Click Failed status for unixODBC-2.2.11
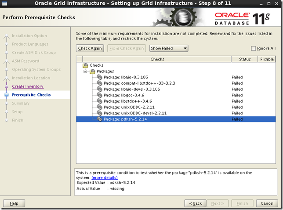 coord(237,107)
